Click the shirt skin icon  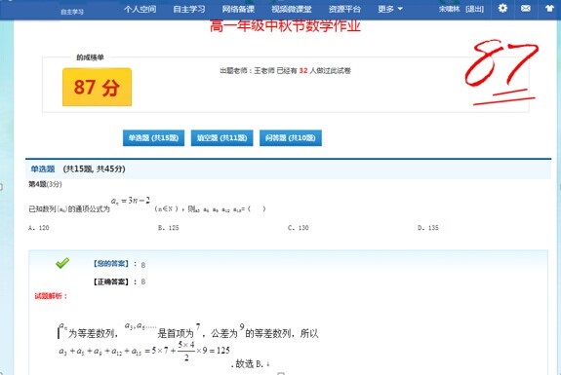549,8
